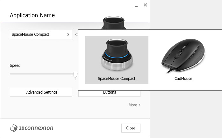Choose SpaceMouse Compact label in popup
Screen dimensions: 222x138
click(116, 78)
